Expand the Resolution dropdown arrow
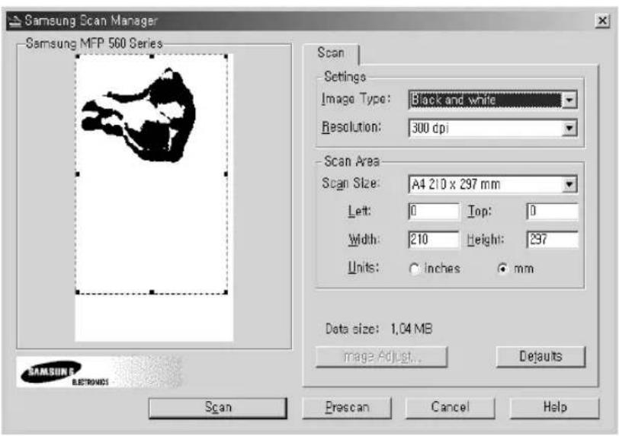Image resolution: width=619 pixels, height=436 pixels. (x=569, y=128)
